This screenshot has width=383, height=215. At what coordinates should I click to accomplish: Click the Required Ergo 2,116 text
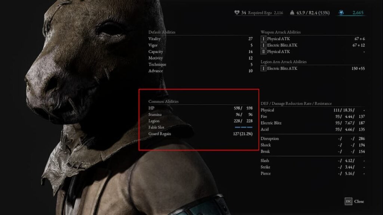click(x=266, y=13)
